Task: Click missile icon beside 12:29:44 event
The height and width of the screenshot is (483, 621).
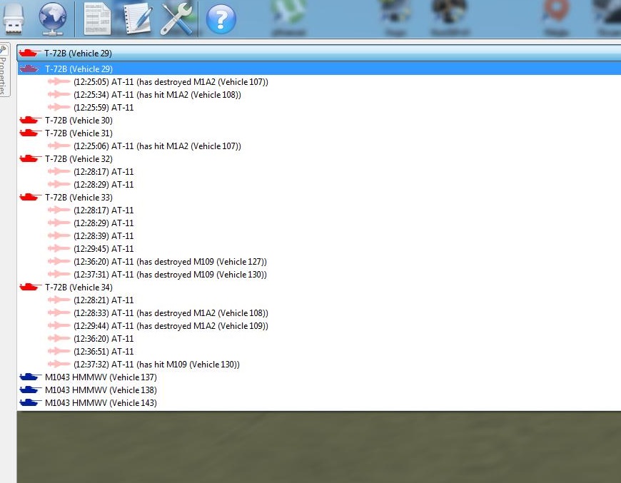Action: coord(59,325)
